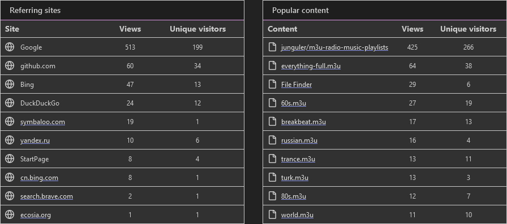The height and width of the screenshot is (224, 507).
Task: Click the file icon next to File Finder
Action: click(273, 85)
